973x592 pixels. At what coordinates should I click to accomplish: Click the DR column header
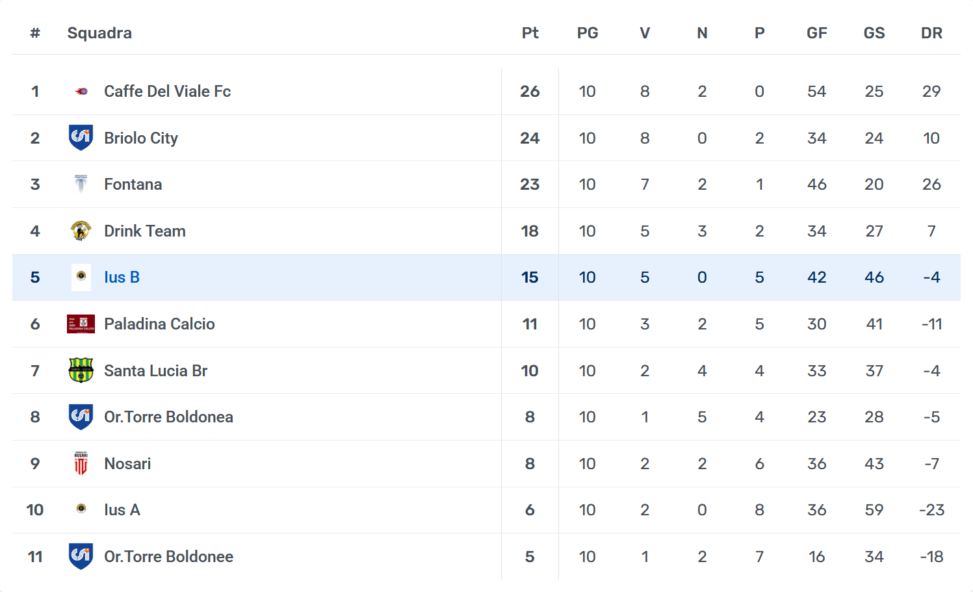pos(931,33)
